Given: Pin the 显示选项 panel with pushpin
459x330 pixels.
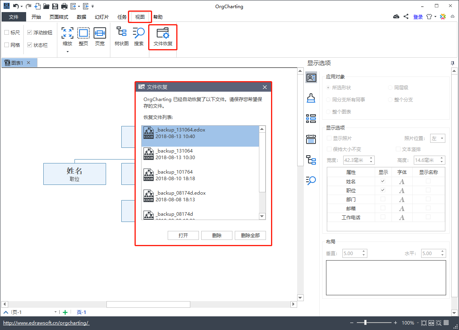Looking at the screenshot, I should (452, 63).
